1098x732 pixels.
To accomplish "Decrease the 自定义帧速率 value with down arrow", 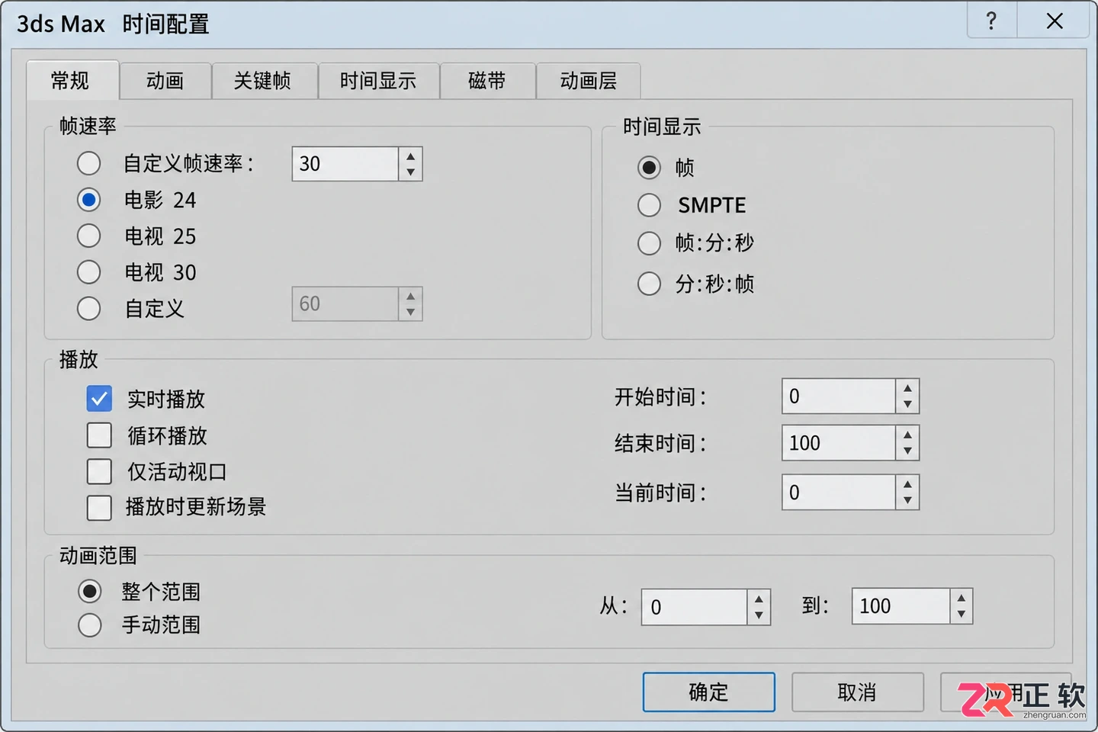I will point(411,172).
